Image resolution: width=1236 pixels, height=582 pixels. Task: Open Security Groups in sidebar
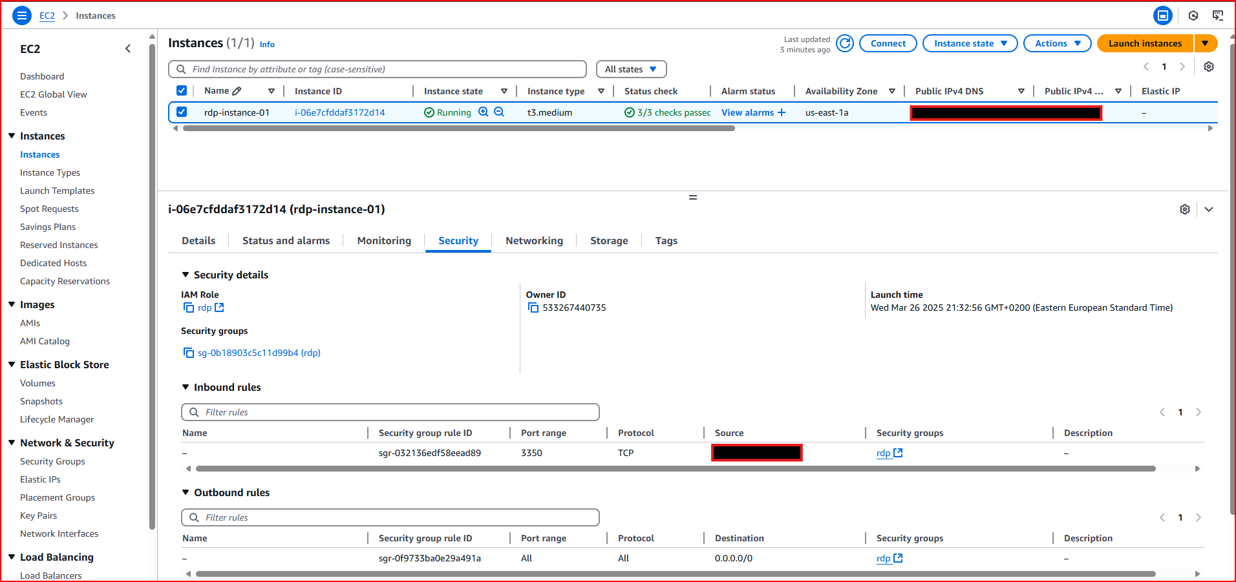point(52,461)
